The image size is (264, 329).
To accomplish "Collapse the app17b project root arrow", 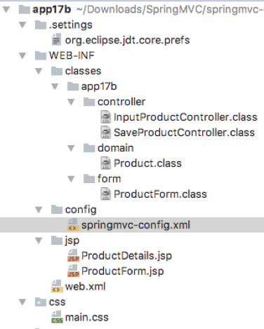I will pos(6,9).
